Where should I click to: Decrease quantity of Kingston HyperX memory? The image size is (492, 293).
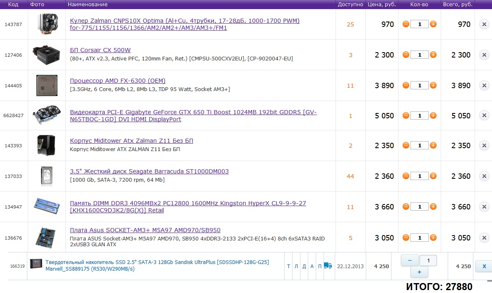click(x=406, y=207)
